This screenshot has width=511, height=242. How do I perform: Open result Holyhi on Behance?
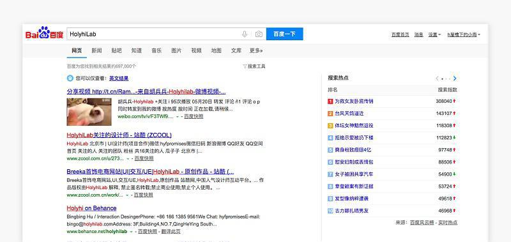tap(91, 208)
